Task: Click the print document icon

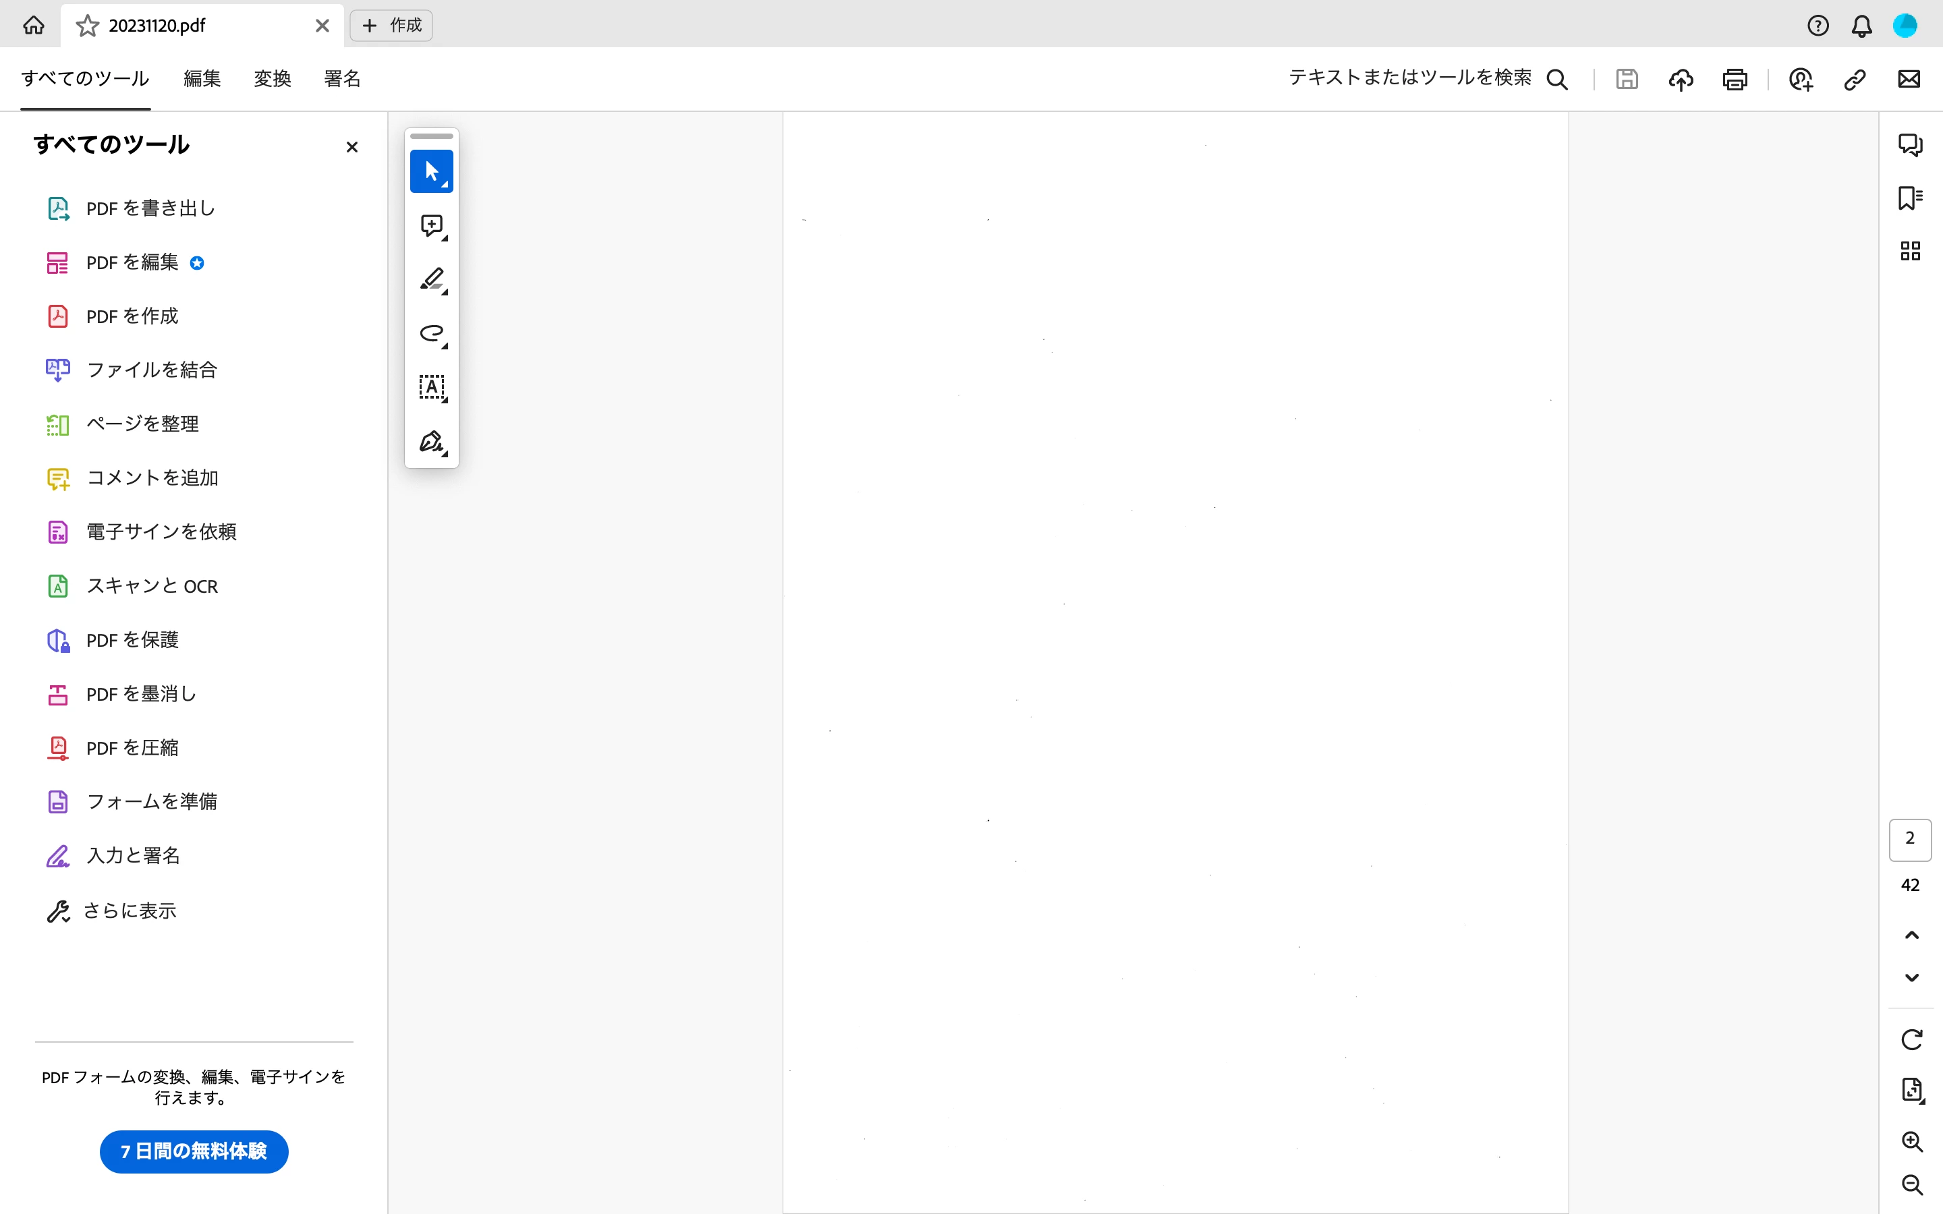Action: point(1735,79)
